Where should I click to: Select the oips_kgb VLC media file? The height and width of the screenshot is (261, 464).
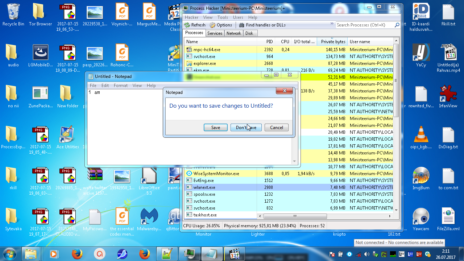pyautogui.click(x=421, y=138)
